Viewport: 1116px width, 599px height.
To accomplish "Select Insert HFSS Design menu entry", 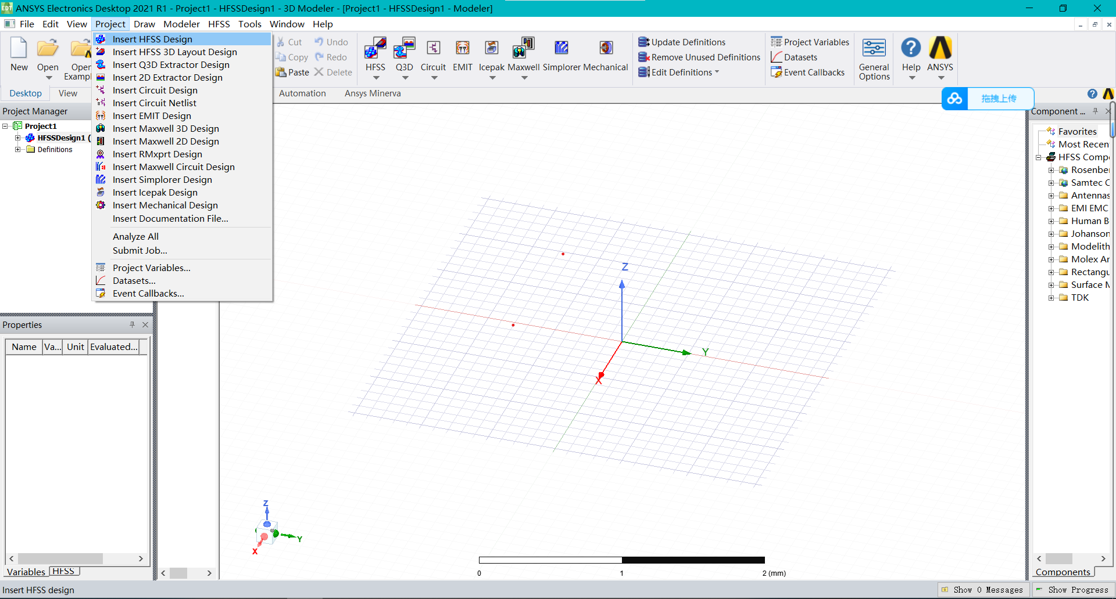I will tap(183, 39).
